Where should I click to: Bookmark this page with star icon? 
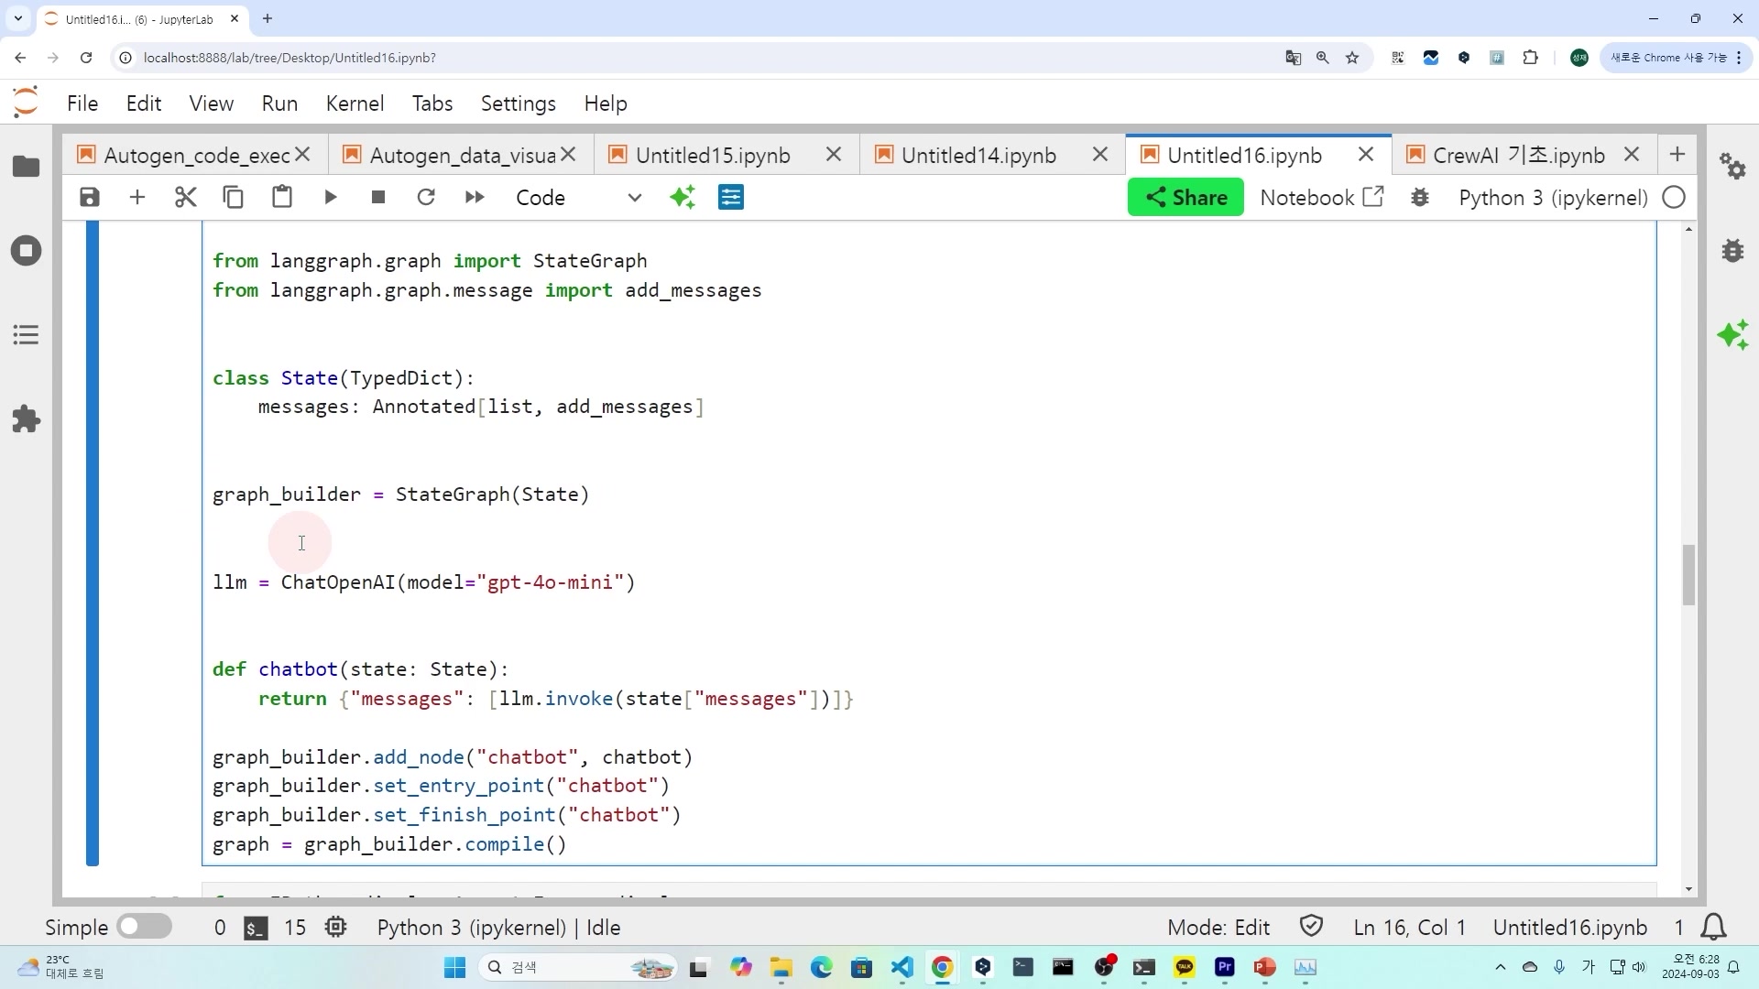tap(1352, 58)
